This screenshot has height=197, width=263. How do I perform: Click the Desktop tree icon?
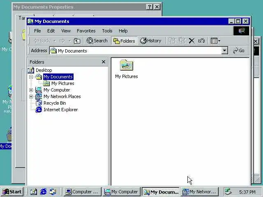tap(31, 70)
